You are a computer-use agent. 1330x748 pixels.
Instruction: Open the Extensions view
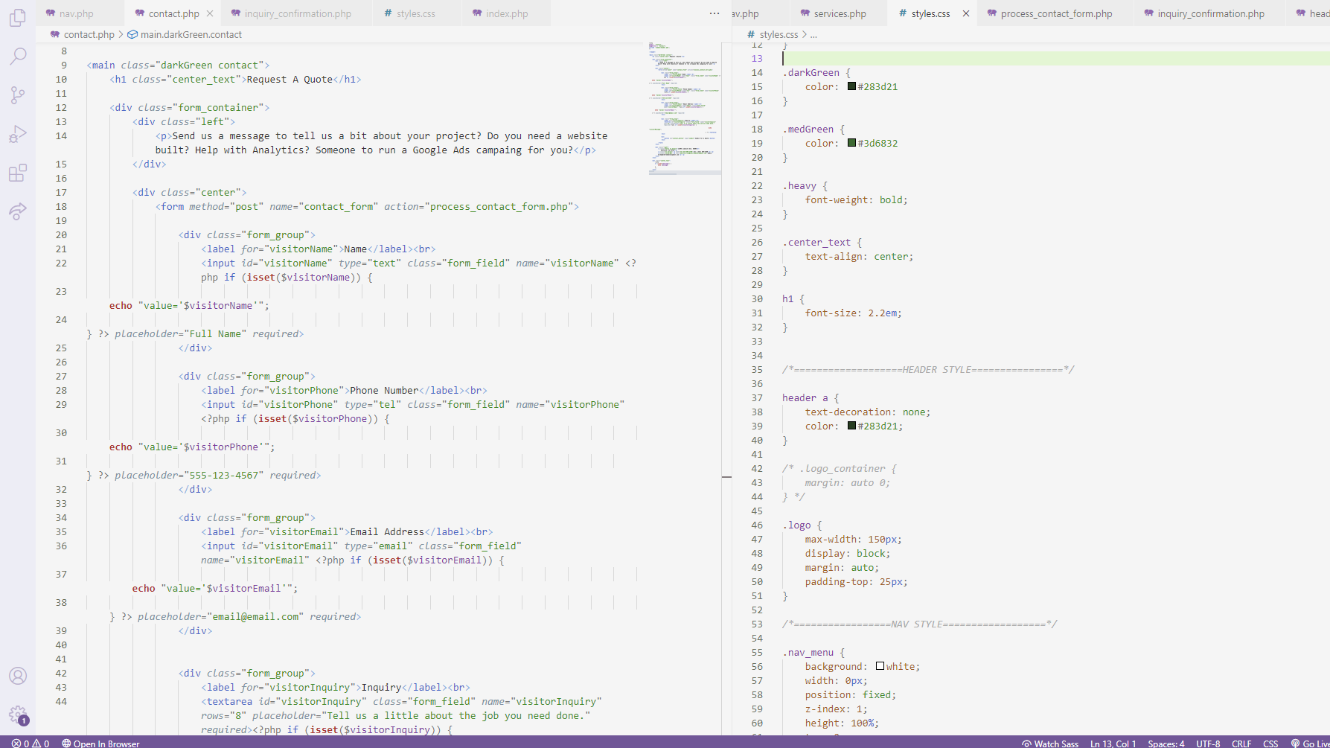pos(18,173)
